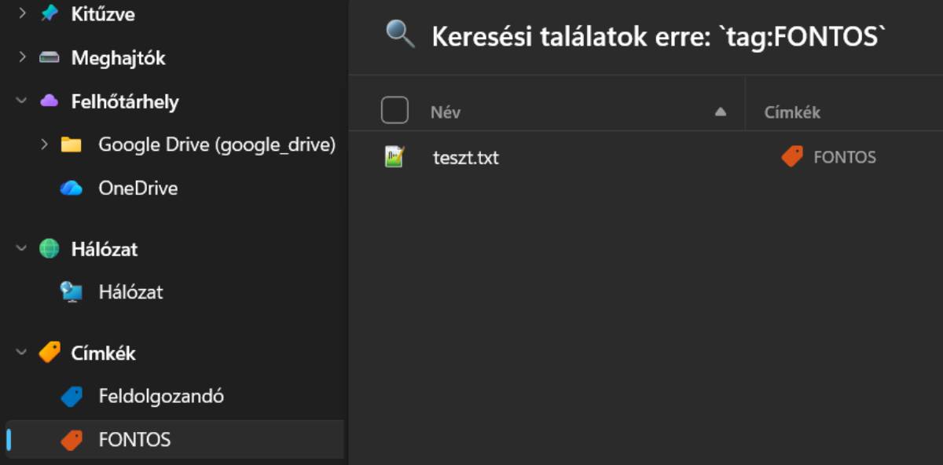The height and width of the screenshot is (465, 943).
Task: Click the Címkék column header
Action: point(792,112)
